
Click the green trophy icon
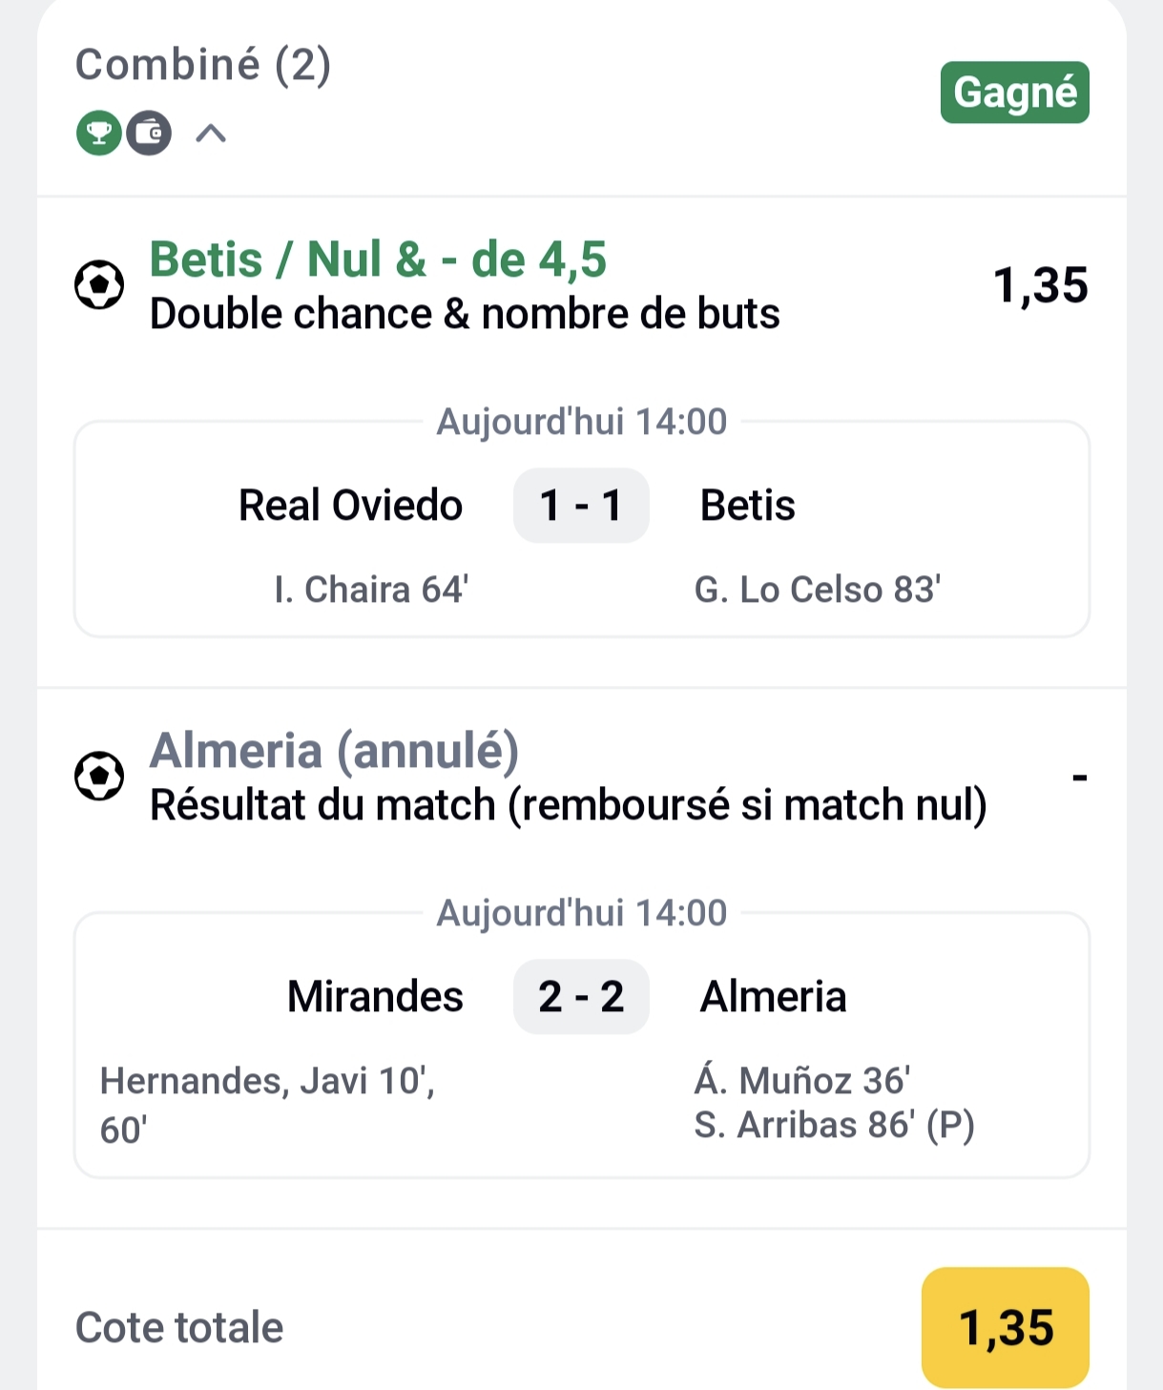point(98,134)
